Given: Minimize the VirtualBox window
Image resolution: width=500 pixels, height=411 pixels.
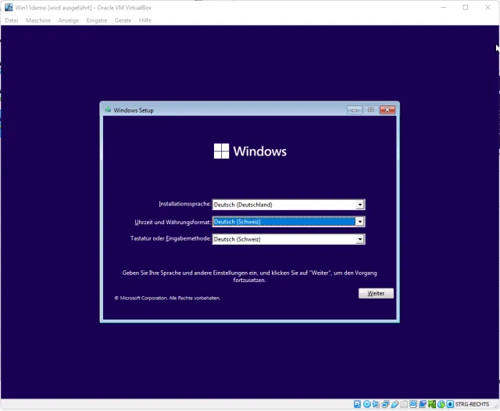Looking at the screenshot, I should point(444,7).
